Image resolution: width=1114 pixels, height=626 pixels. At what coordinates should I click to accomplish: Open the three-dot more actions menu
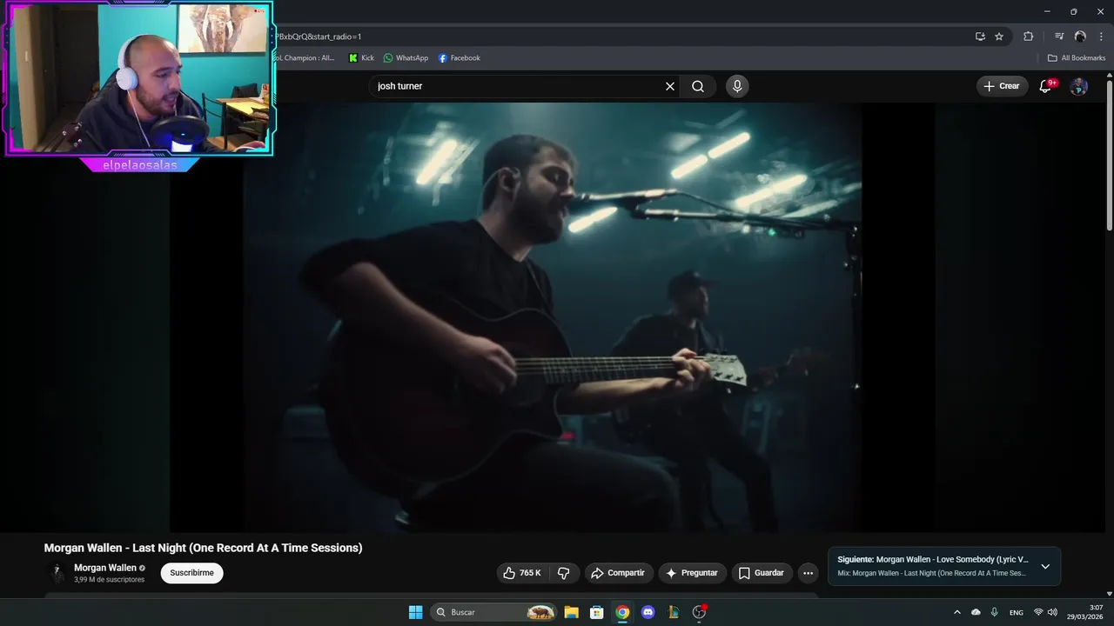point(808,573)
